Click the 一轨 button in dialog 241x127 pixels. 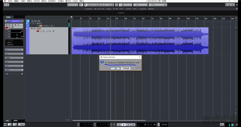pyautogui.click(x=115, y=68)
